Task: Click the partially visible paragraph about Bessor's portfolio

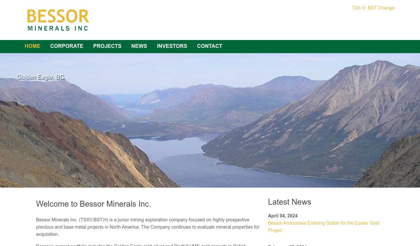Action: pos(141,245)
